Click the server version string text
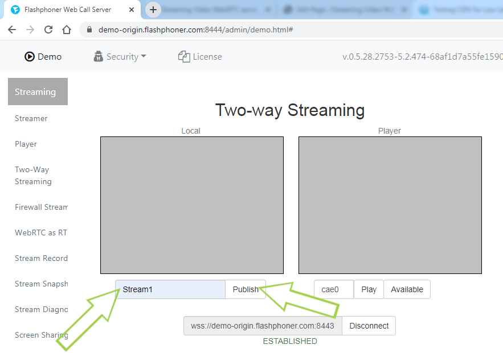The width and height of the screenshot is (503, 353). (x=423, y=57)
